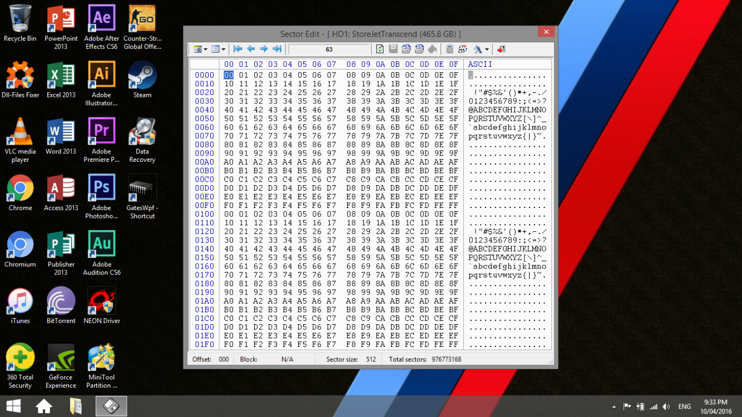Click the red exit icon in toolbar
The width and height of the screenshot is (742, 417).
[501, 49]
